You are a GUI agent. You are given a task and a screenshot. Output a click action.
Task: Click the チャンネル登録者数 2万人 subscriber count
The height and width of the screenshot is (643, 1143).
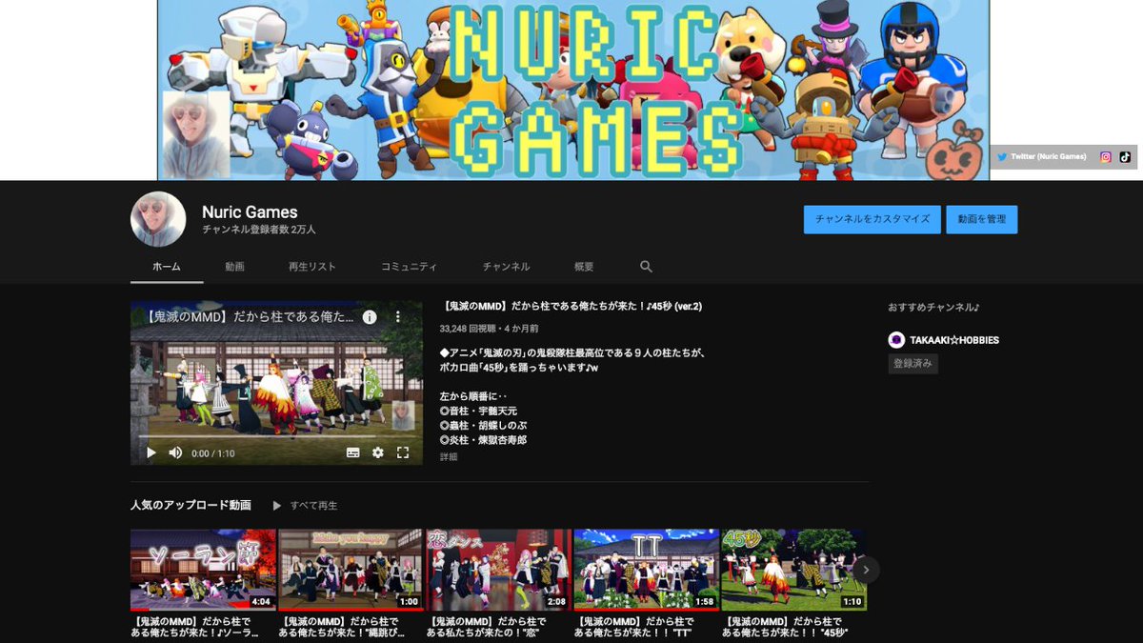(259, 231)
